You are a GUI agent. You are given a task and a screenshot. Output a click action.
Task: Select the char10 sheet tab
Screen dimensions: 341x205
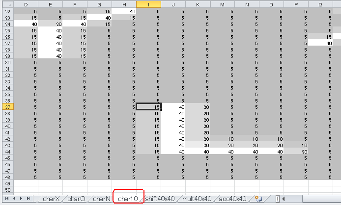click(128, 199)
